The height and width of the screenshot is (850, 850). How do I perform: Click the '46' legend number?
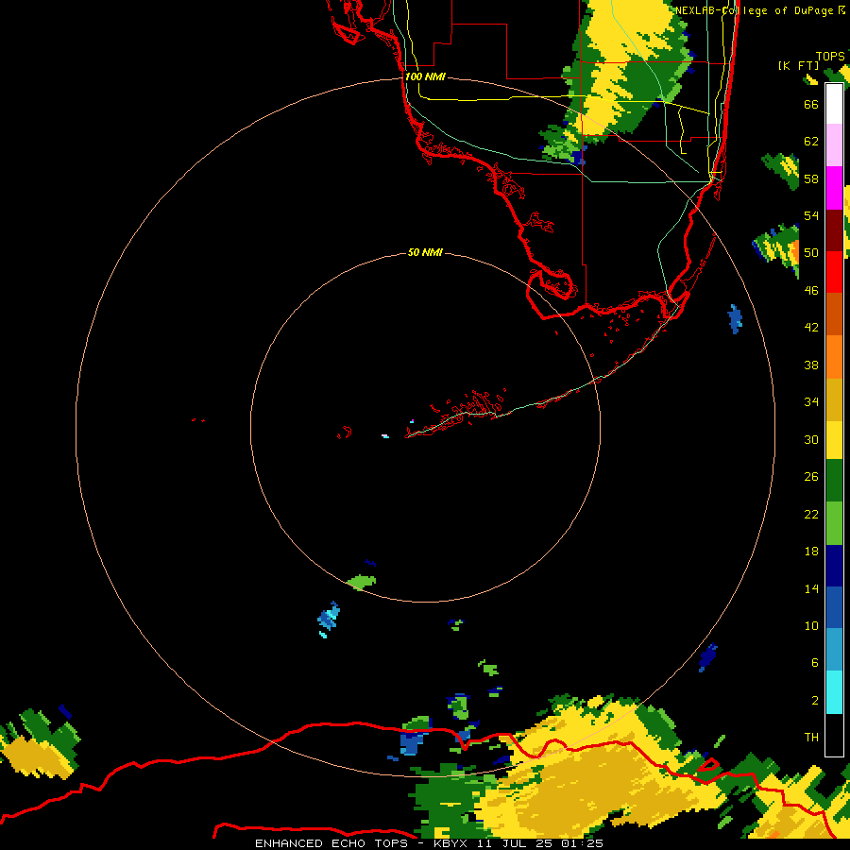click(x=811, y=291)
